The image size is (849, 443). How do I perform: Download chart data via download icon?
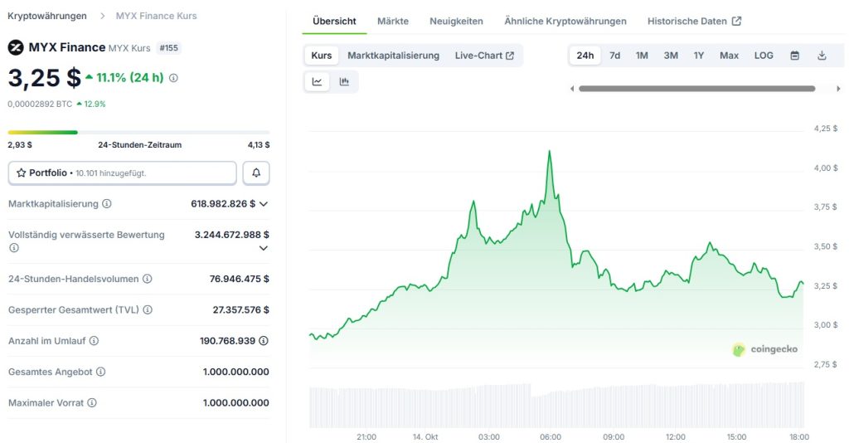822,56
